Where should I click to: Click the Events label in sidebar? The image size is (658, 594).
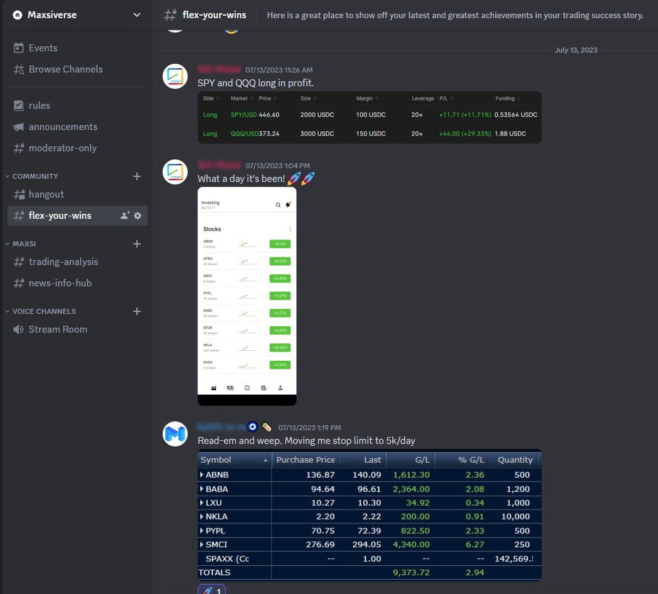tap(43, 48)
